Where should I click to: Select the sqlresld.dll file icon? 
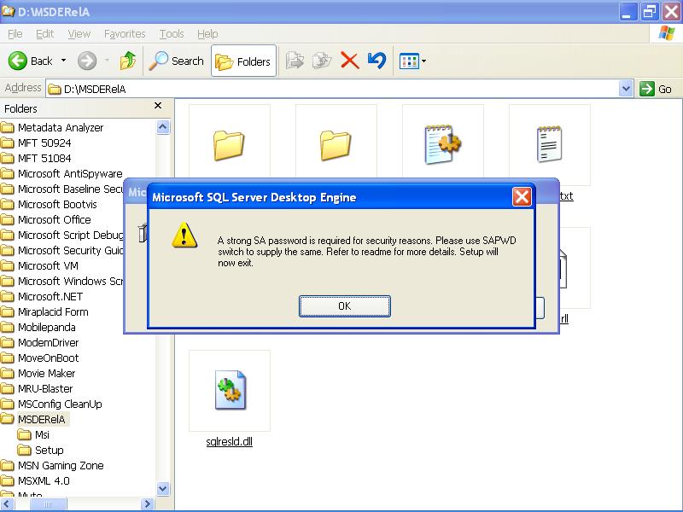point(230,391)
